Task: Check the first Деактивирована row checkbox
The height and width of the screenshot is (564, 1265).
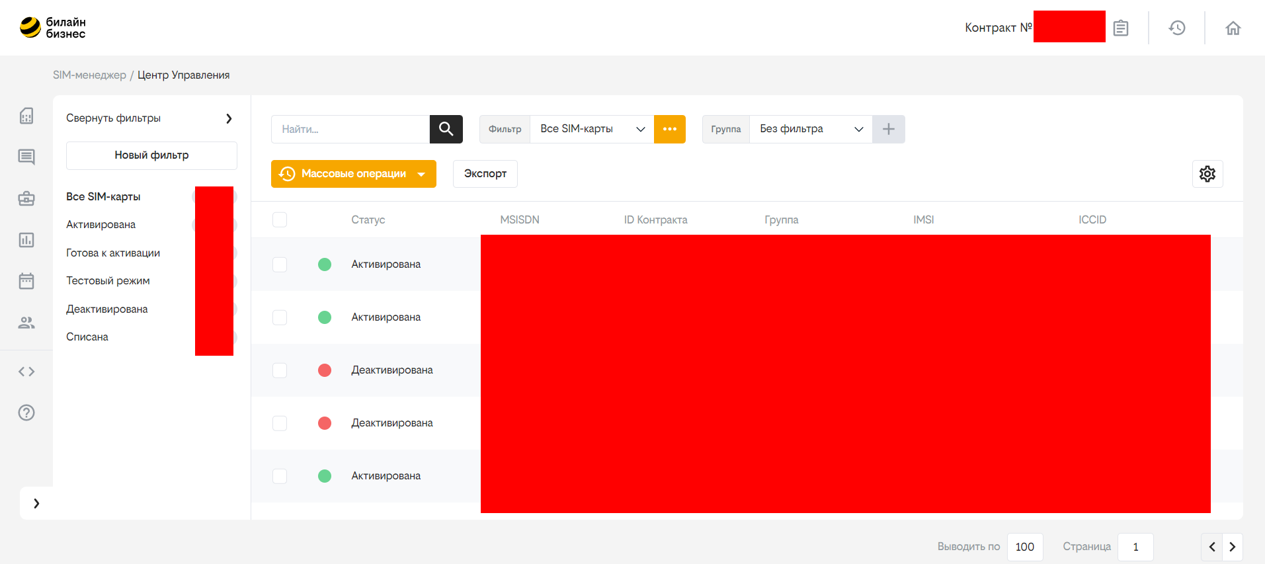Action: (280, 370)
